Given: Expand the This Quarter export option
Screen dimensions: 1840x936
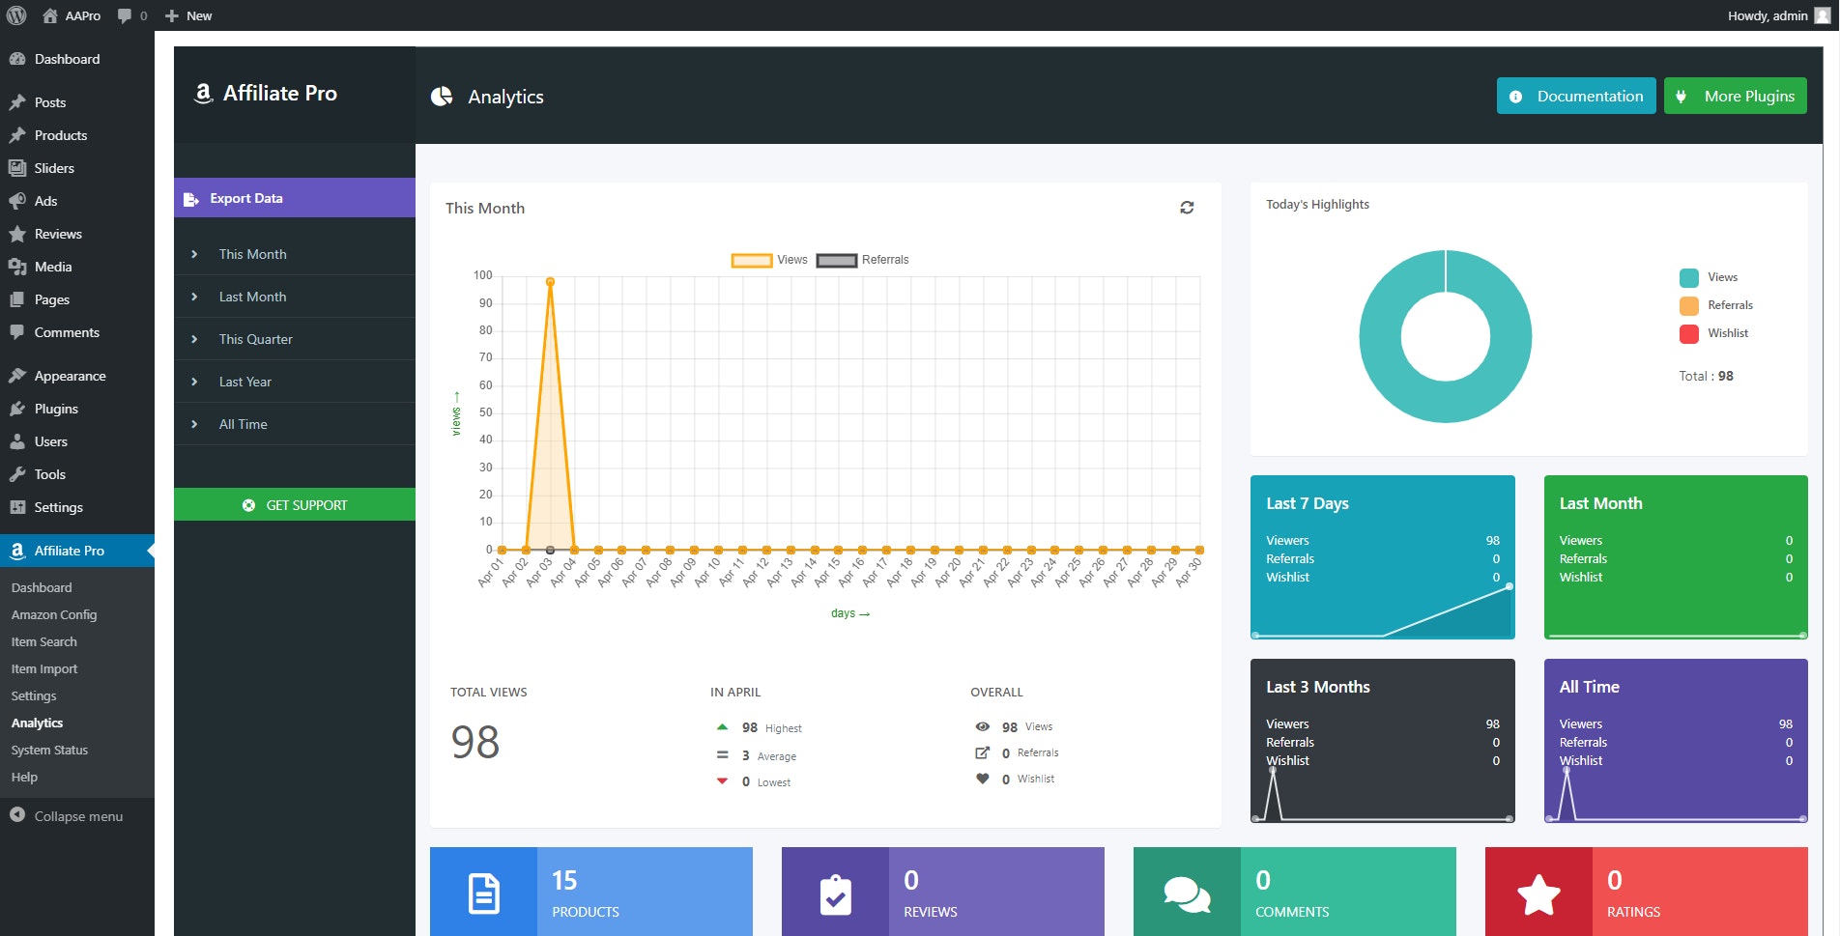Looking at the screenshot, I should coord(255,339).
